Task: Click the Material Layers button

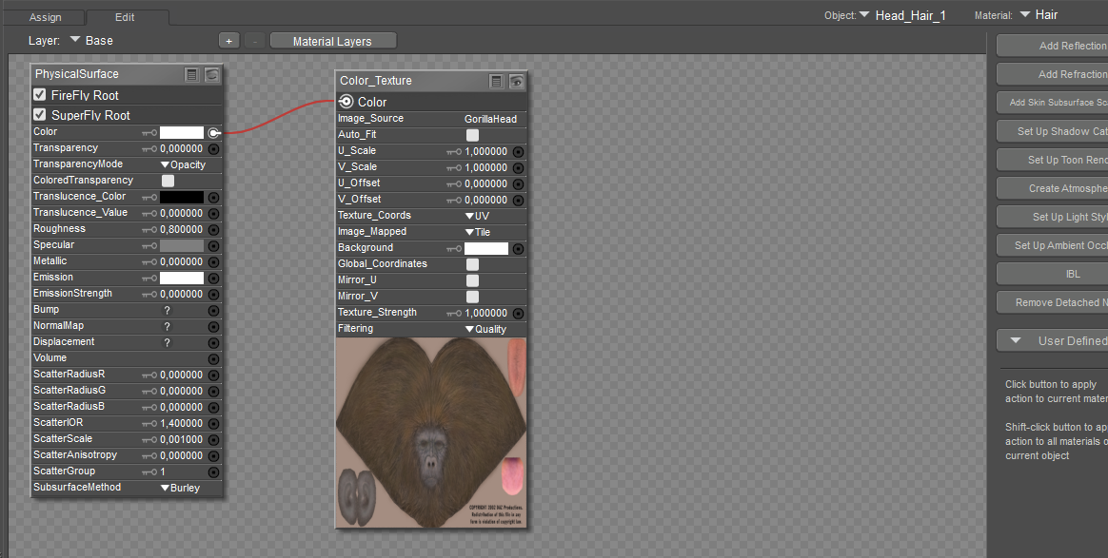Action: (333, 42)
